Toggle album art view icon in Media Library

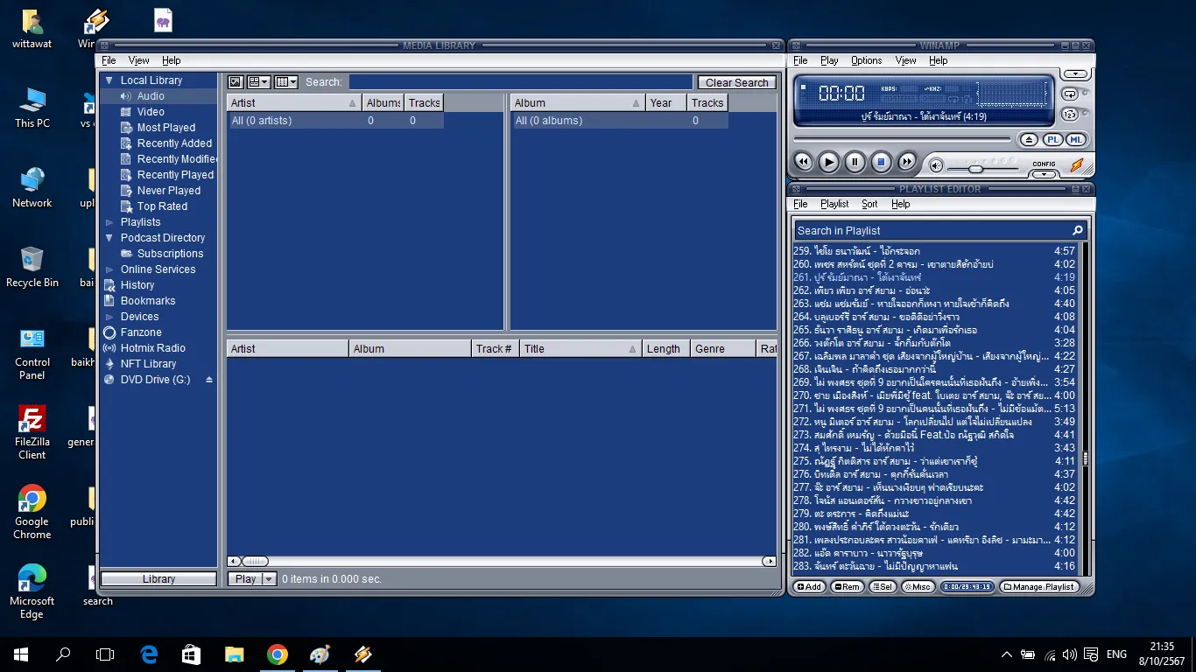point(235,82)
